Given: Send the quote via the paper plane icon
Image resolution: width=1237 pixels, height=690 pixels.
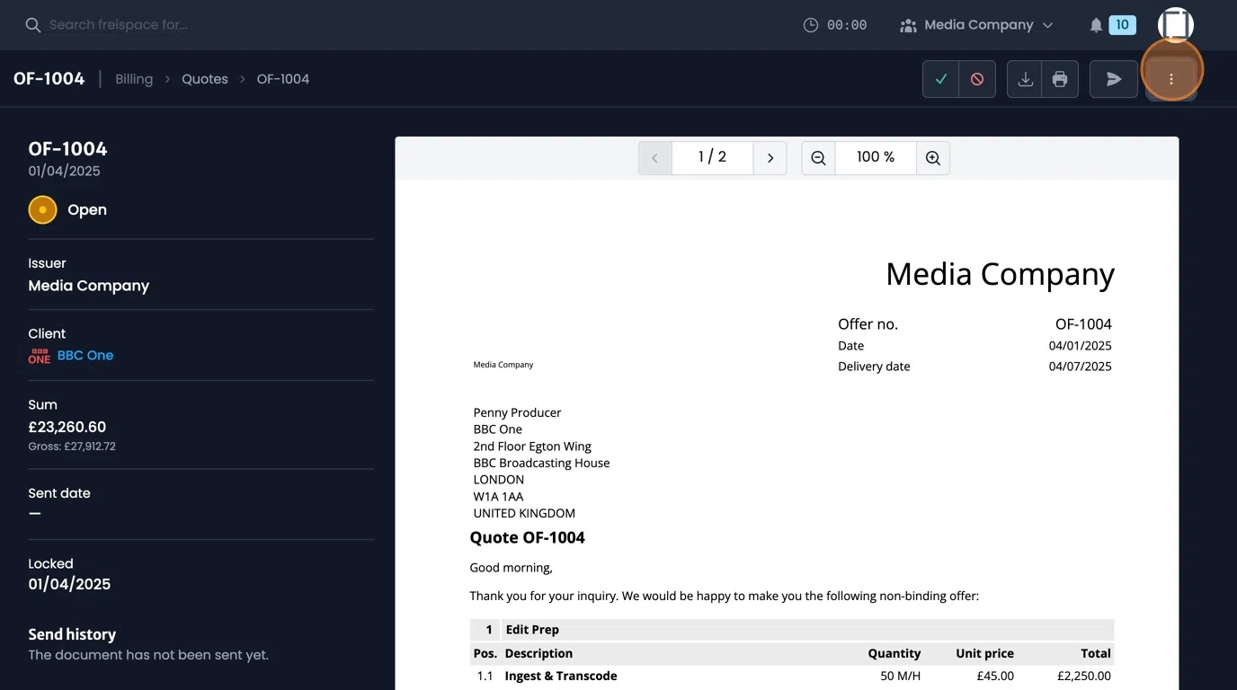Looking at the screenshot, I should (1113, 79).
